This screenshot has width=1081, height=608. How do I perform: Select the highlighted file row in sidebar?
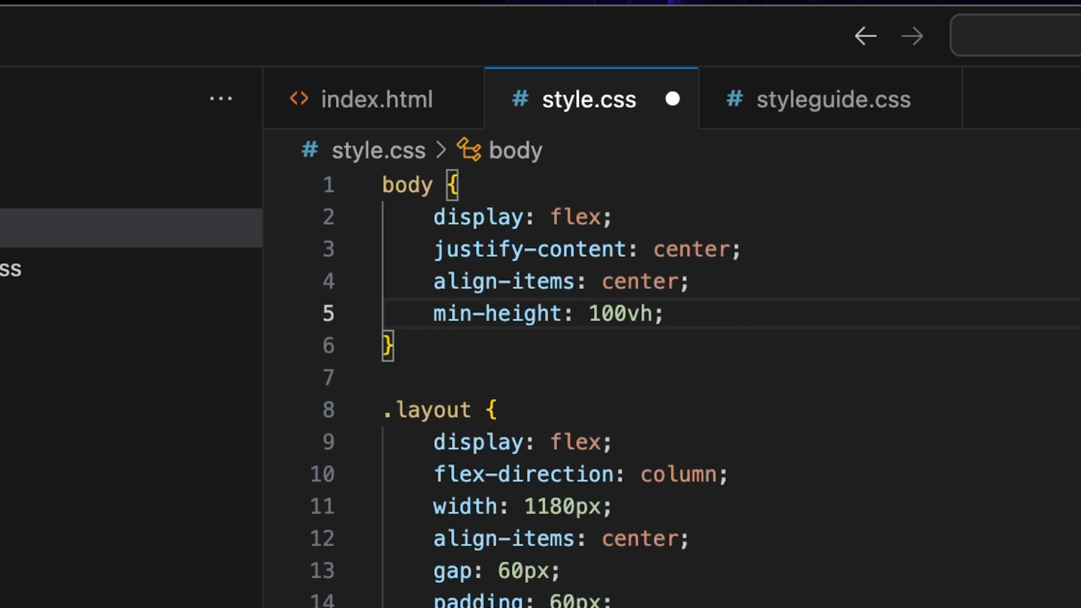(131, 227)
